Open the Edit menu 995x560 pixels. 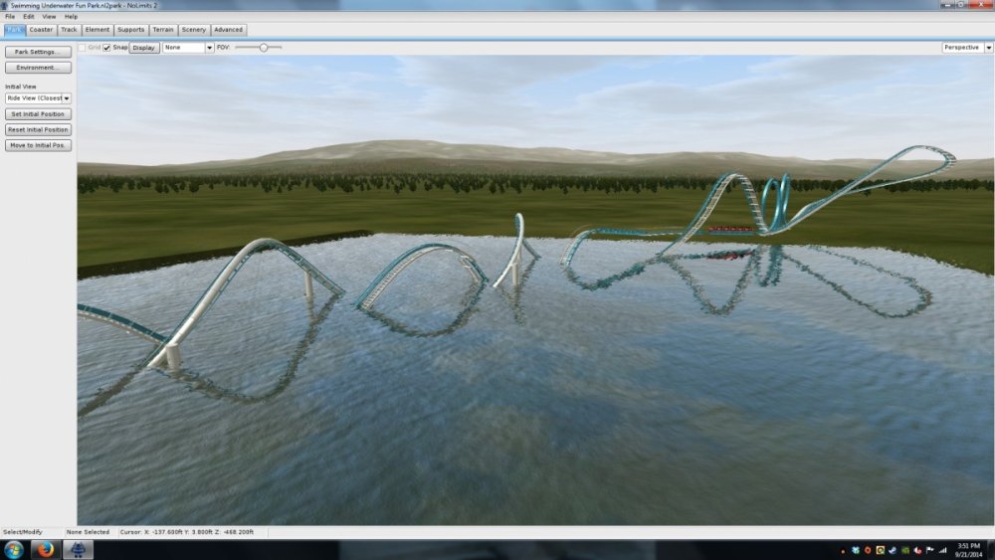(28, 17)
